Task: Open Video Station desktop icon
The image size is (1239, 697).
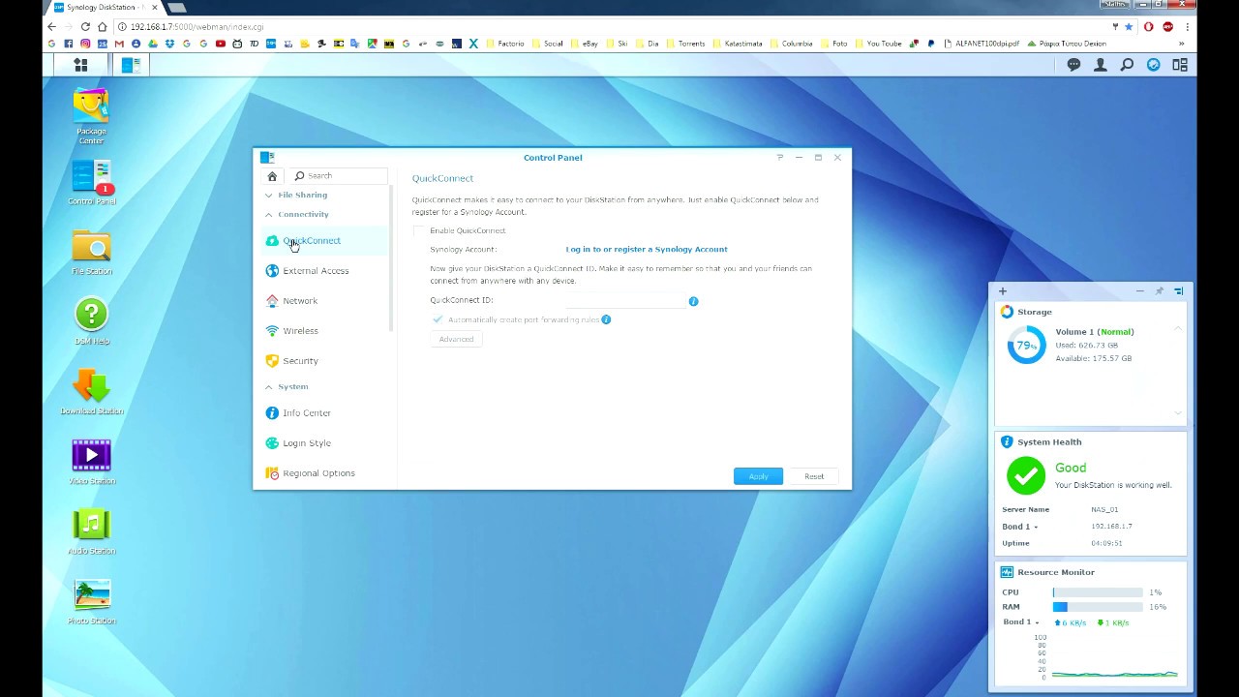Action: [x=91, y=462]
